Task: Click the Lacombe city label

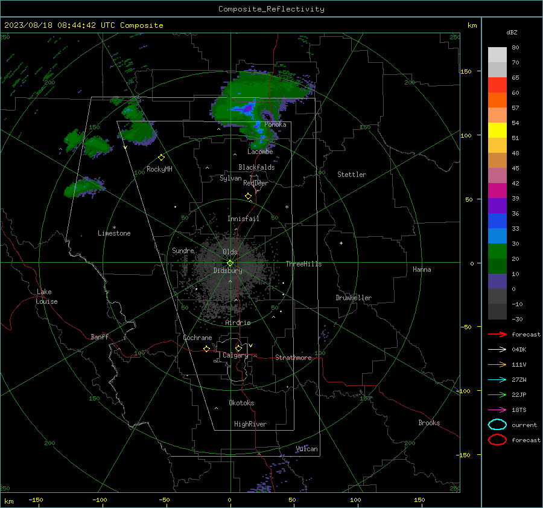Action: 260,152
